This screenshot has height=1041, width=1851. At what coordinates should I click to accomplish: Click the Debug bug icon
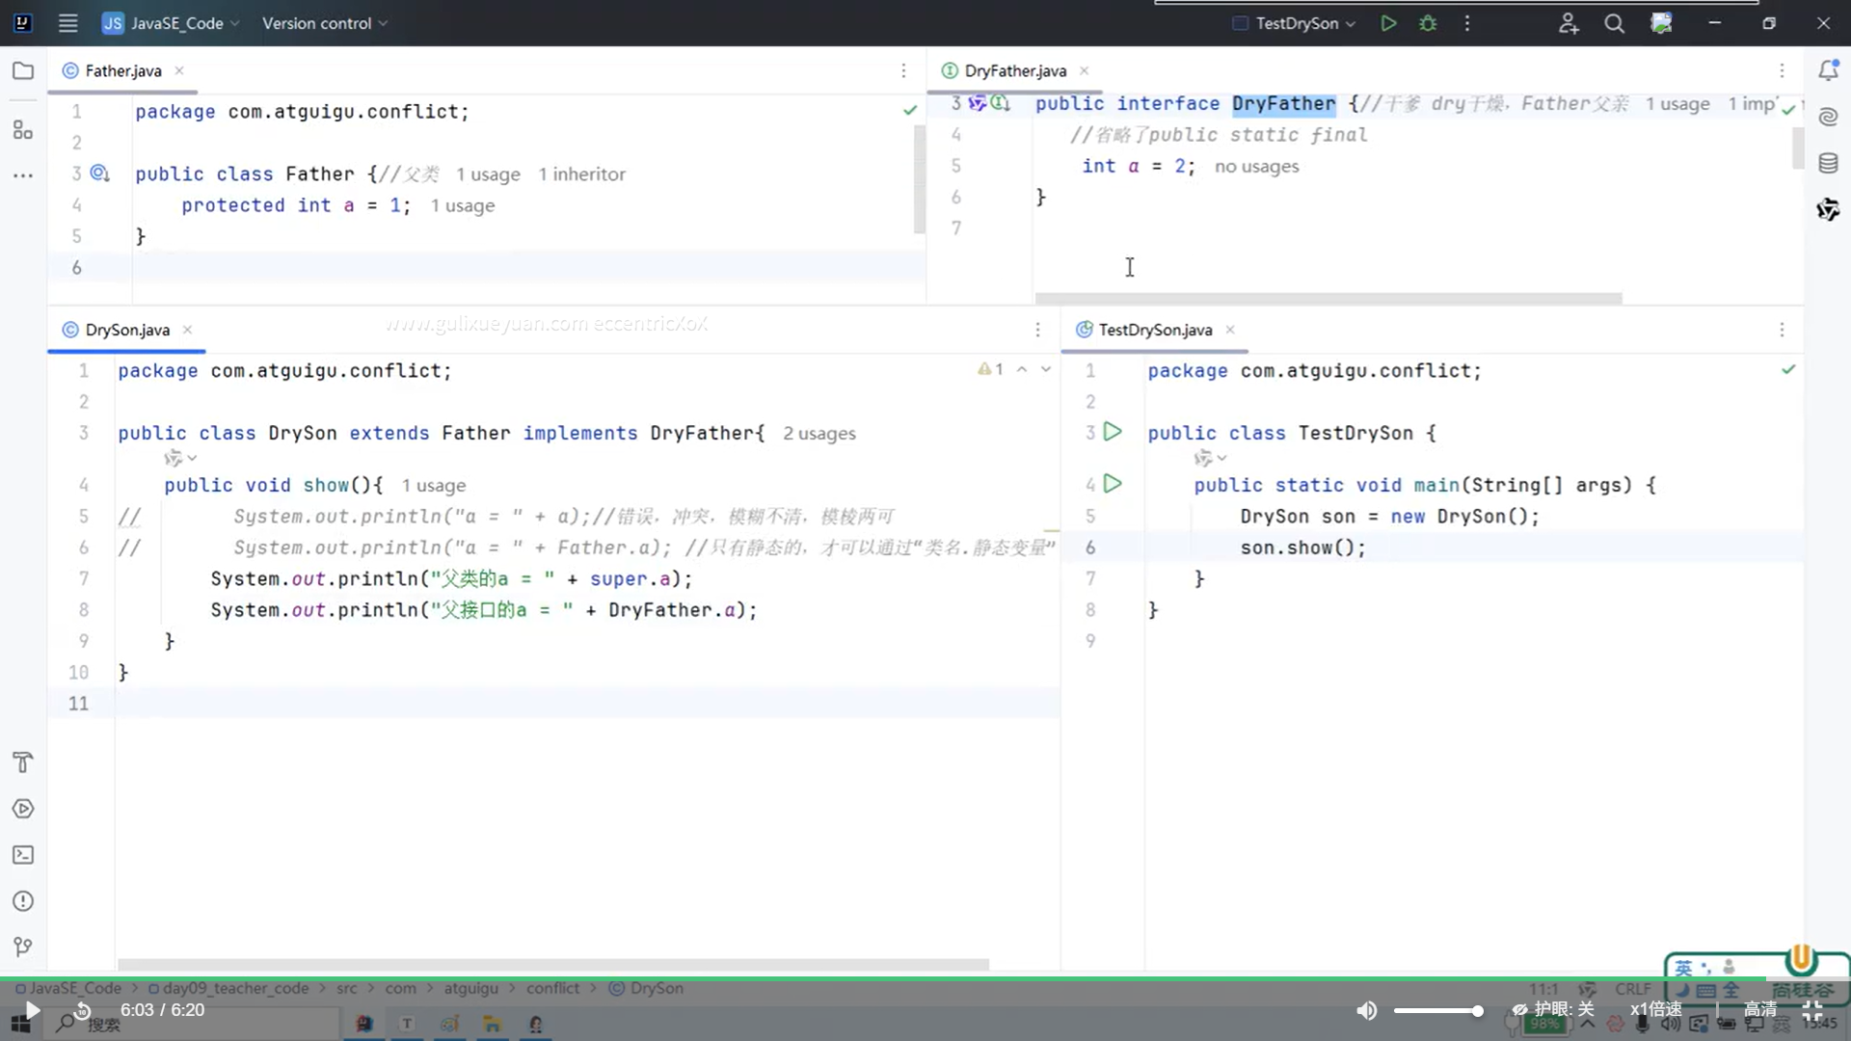[x=1428, y=23]
